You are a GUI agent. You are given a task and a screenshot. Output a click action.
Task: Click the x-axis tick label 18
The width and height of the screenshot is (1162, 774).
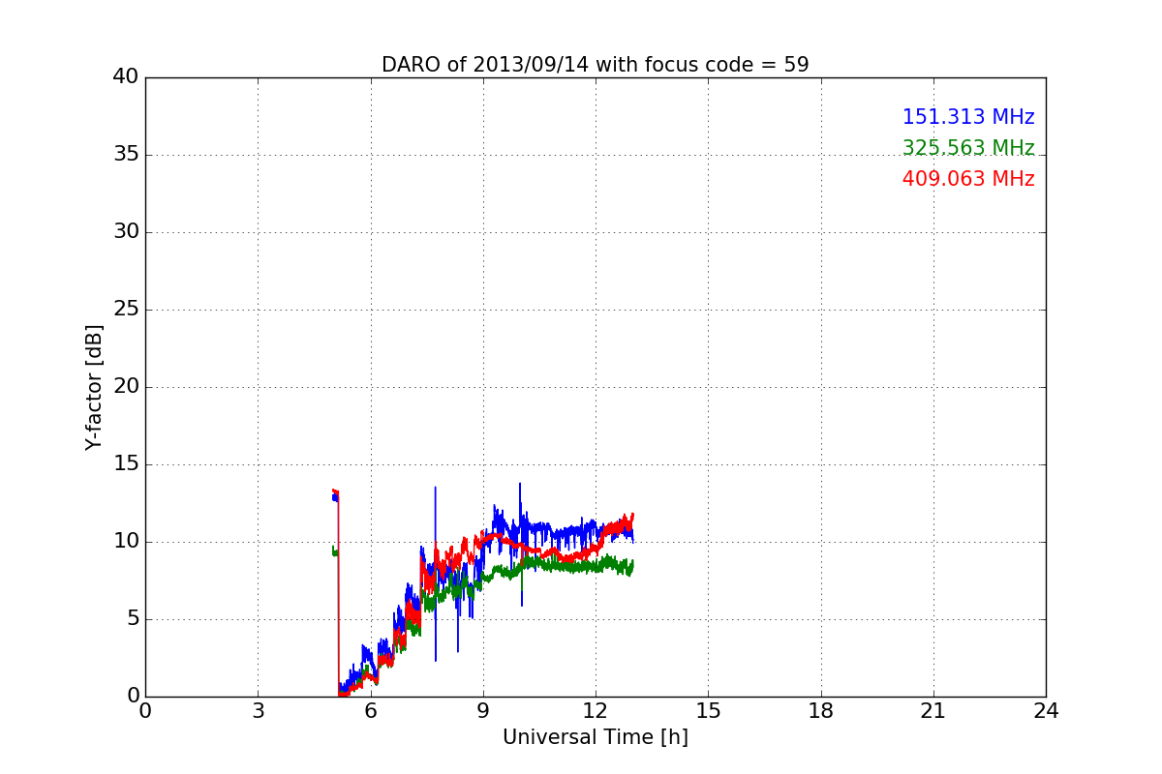pyautogui.click(x=821, y=711)
